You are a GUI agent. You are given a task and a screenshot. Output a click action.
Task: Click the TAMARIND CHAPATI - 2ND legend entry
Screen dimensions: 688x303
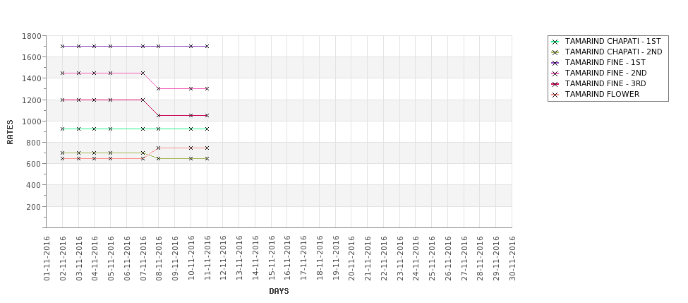pyautogui.click(x=606, y=52)
